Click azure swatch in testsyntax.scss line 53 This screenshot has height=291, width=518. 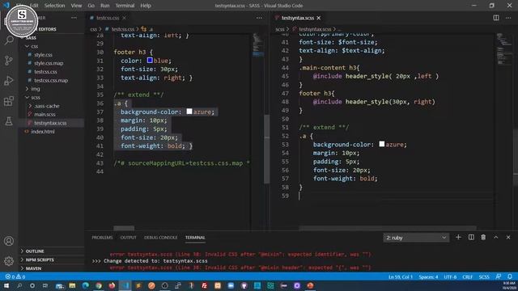[x=381, y=144]
